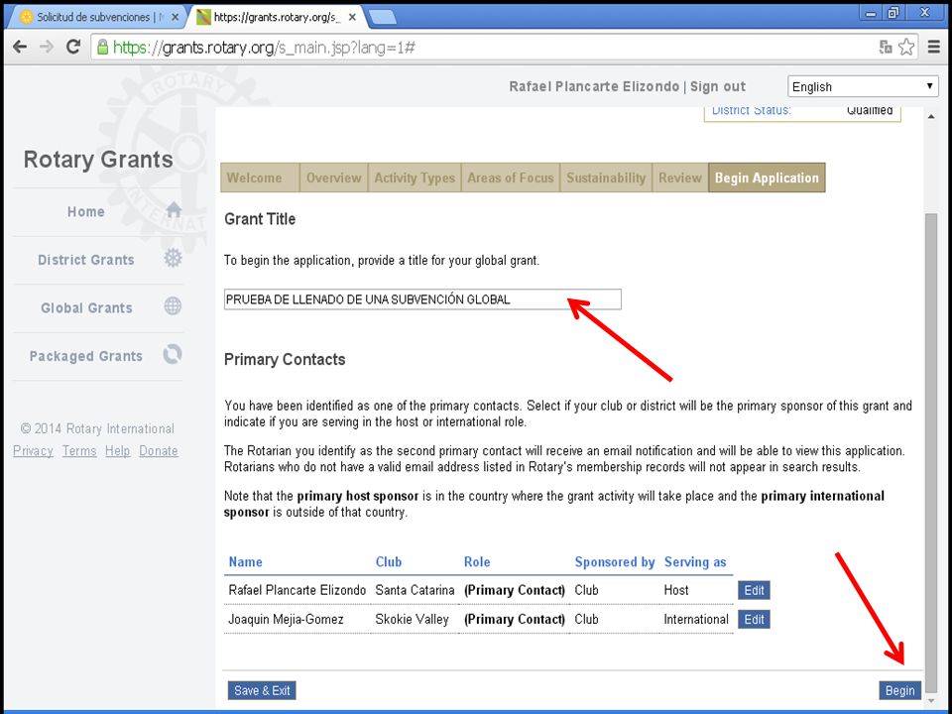The width and height of the screenshot is (952, 714).
Task: Click the Club column header
Action: 389,562
